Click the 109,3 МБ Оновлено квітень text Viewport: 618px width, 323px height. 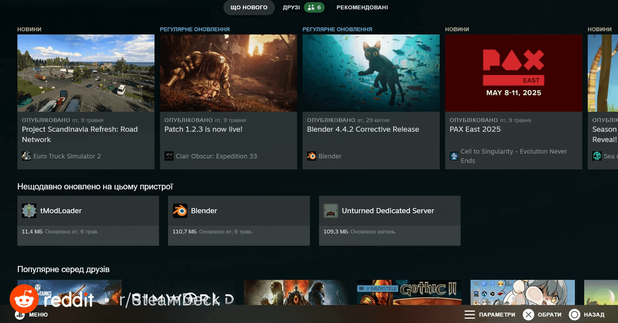coord(359,232)
